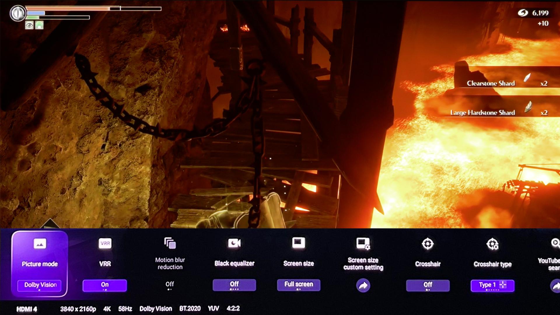Screen dimensions: 560x315
Task: Change the crosshair Type 1 value
Action: click(x=492, y=285)
